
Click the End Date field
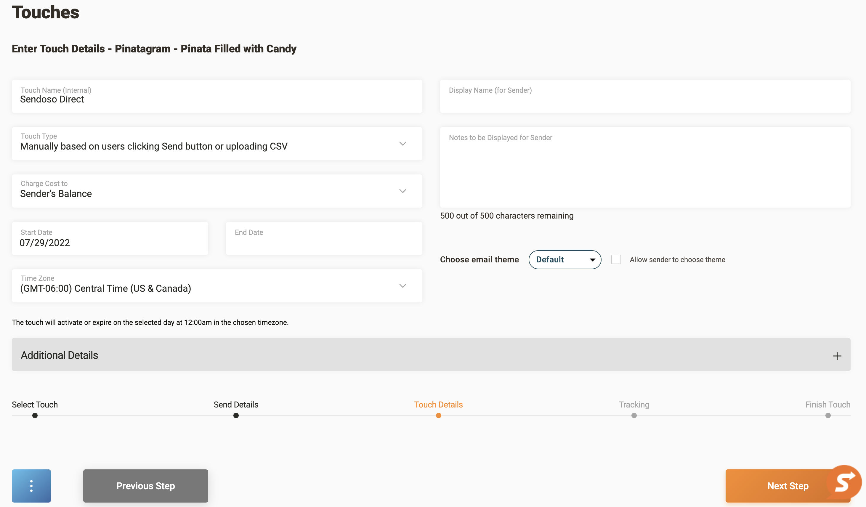click(x=324, y=239)
